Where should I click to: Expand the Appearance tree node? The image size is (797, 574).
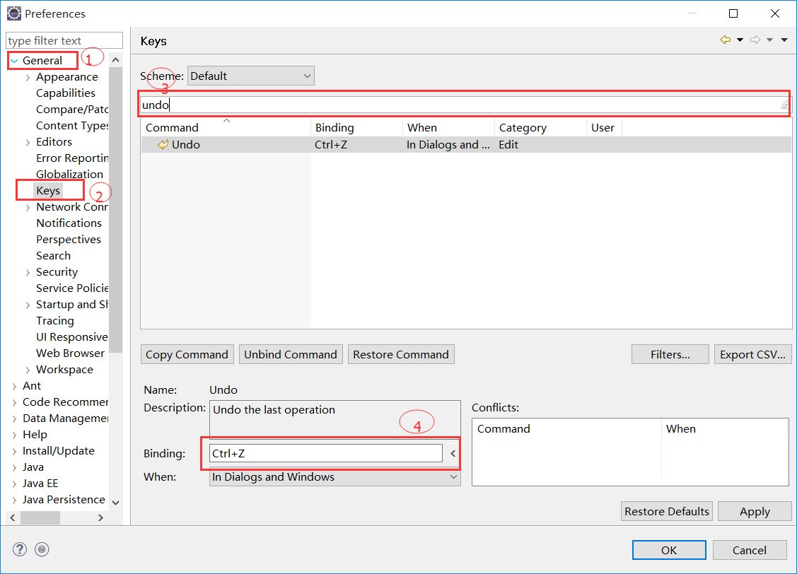[28, 78]
